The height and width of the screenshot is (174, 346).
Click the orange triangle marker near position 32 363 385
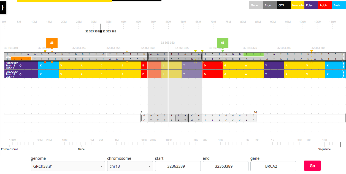pos(311,51)
